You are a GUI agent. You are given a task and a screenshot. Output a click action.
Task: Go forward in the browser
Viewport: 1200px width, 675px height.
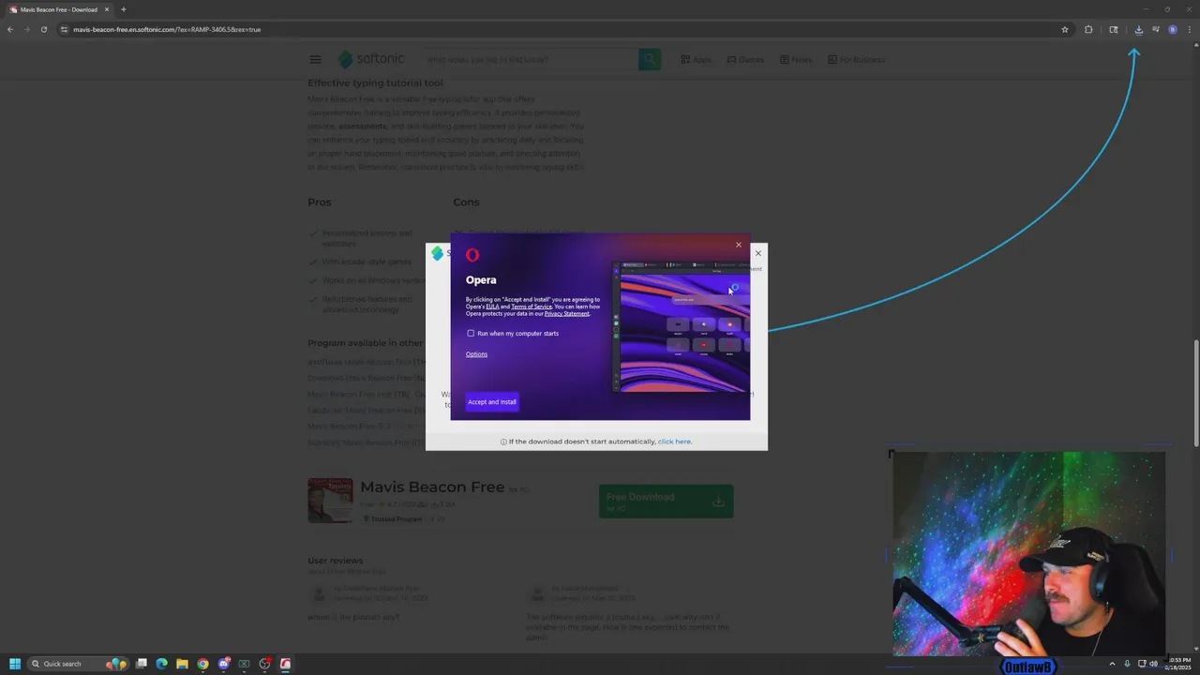27,29
